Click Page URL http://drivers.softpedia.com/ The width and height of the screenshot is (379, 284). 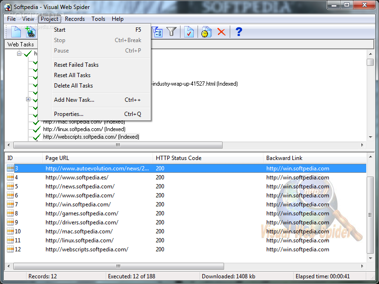[82, 222]
